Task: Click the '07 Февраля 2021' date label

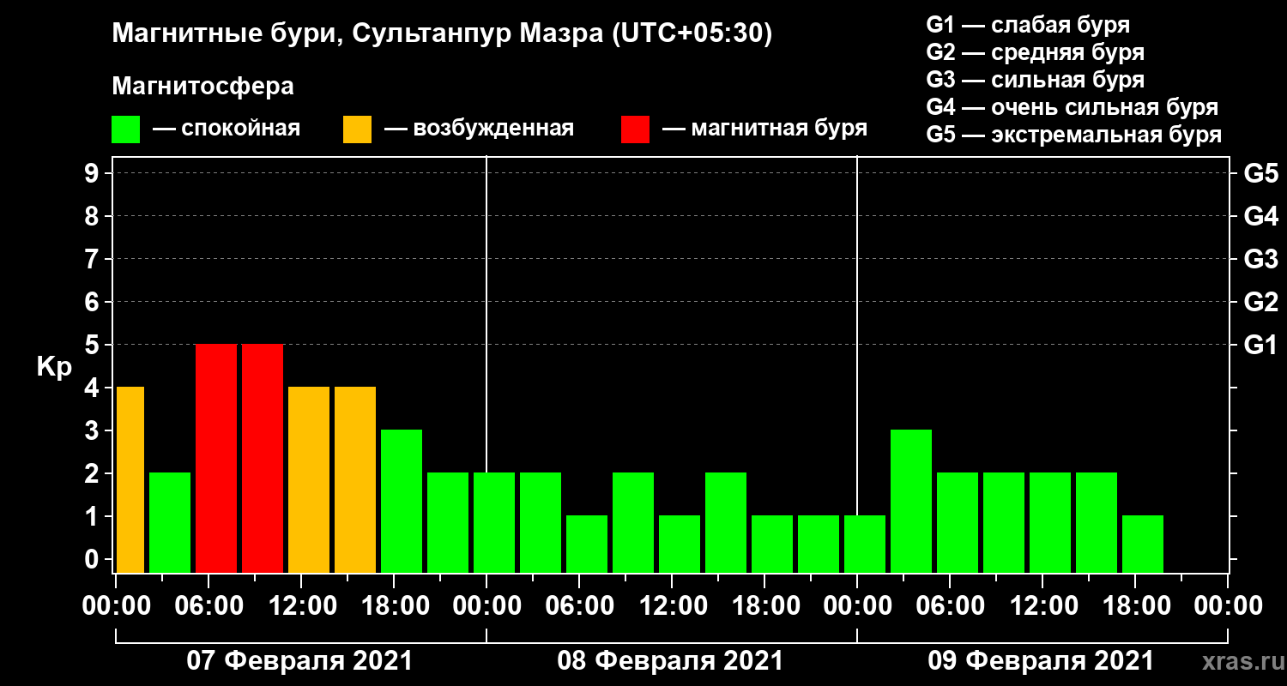Action: (300, 661)
